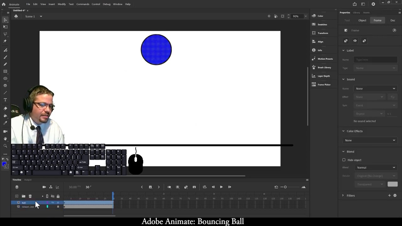Select the Zoom magnifier tool
The width and height of the screenshot is (402, 226).
(5, 146)
